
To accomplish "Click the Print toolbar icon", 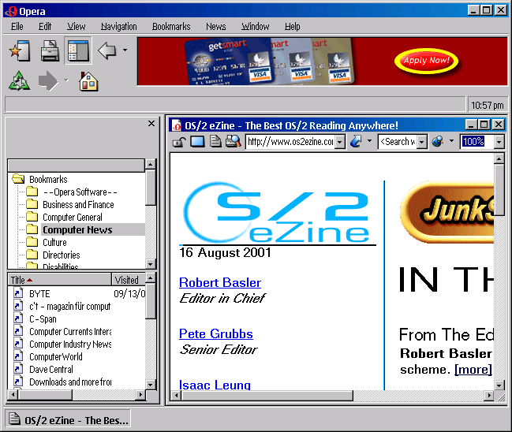I will [x=50, y=50].
